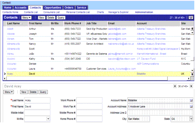This screenshot has height=123, width=196.
Task: Switch to Accounts tab
Action: click(x=20, y=7)
